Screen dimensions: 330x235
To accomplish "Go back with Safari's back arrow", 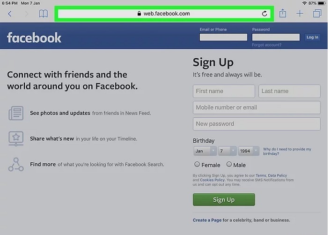I will tap(10, 14).
